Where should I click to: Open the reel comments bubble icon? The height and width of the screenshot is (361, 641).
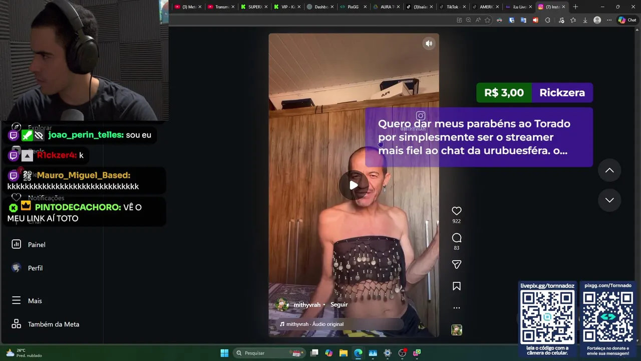pyautogui.click(x=457, y=238)
